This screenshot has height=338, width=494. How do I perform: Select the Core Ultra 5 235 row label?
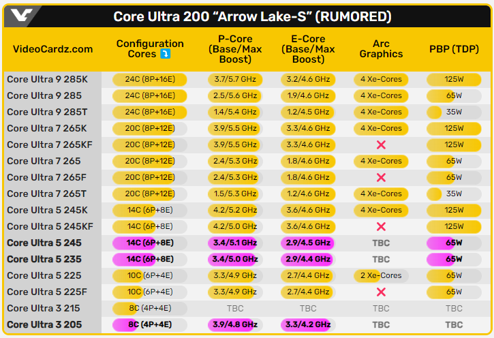point(44,259)
